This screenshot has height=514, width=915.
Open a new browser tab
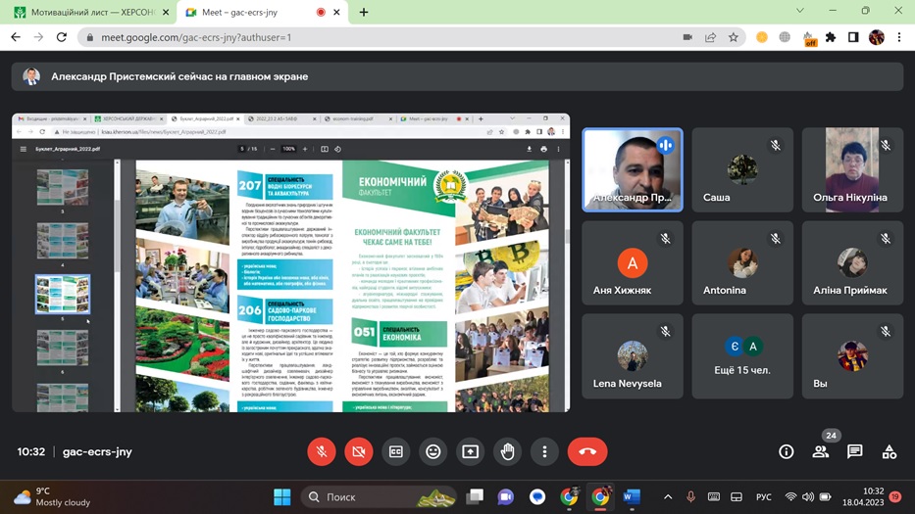click(x=364, y=12)
